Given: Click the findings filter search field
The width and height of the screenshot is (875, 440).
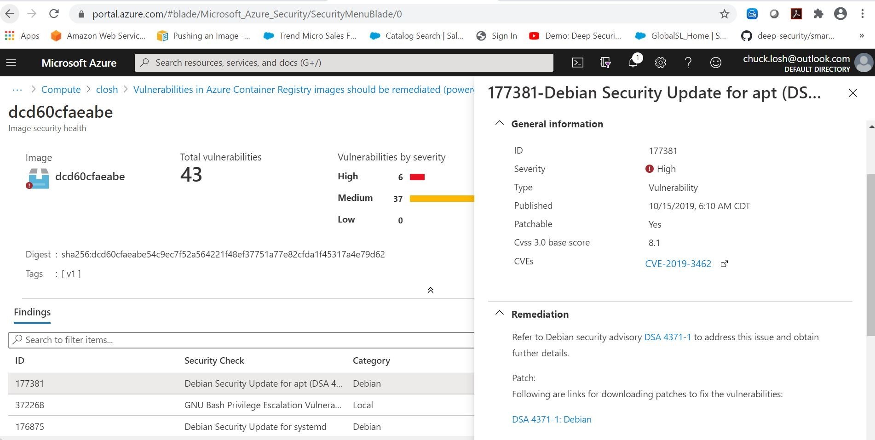Looking at the screenshot, I should (241, 340).
